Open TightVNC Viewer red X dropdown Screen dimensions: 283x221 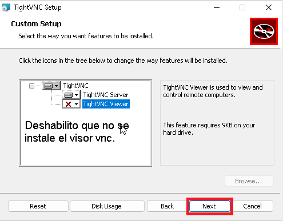click(71, 104)
